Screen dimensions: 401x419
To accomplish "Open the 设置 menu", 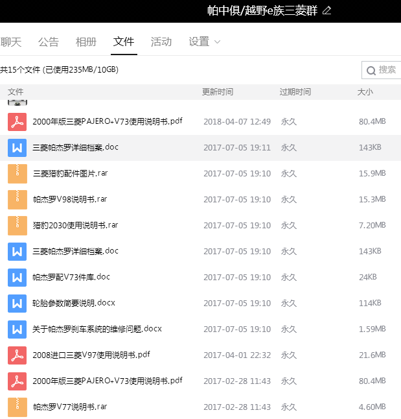I will [199, 42].
